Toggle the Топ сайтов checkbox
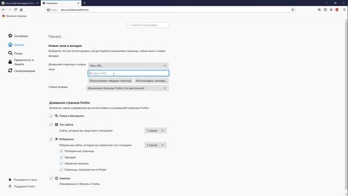 click(51, 125)
